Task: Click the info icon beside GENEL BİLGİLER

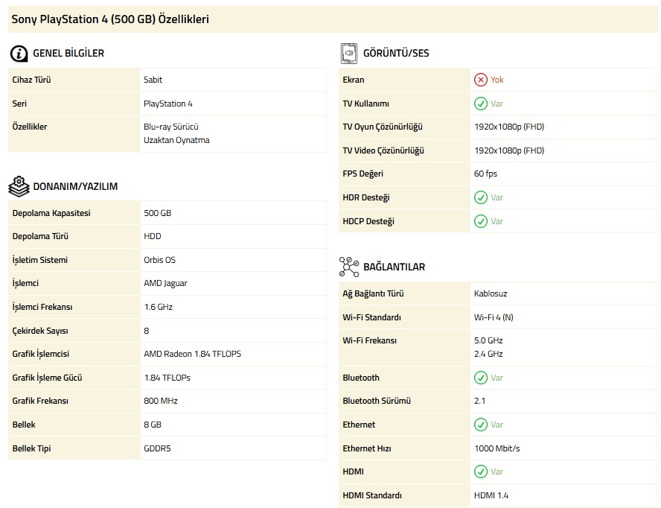Action: pos(19,53)
